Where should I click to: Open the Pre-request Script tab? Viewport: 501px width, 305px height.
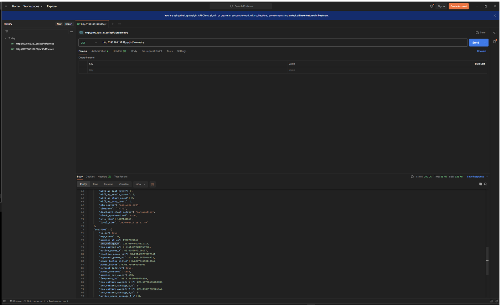(152, 51)
